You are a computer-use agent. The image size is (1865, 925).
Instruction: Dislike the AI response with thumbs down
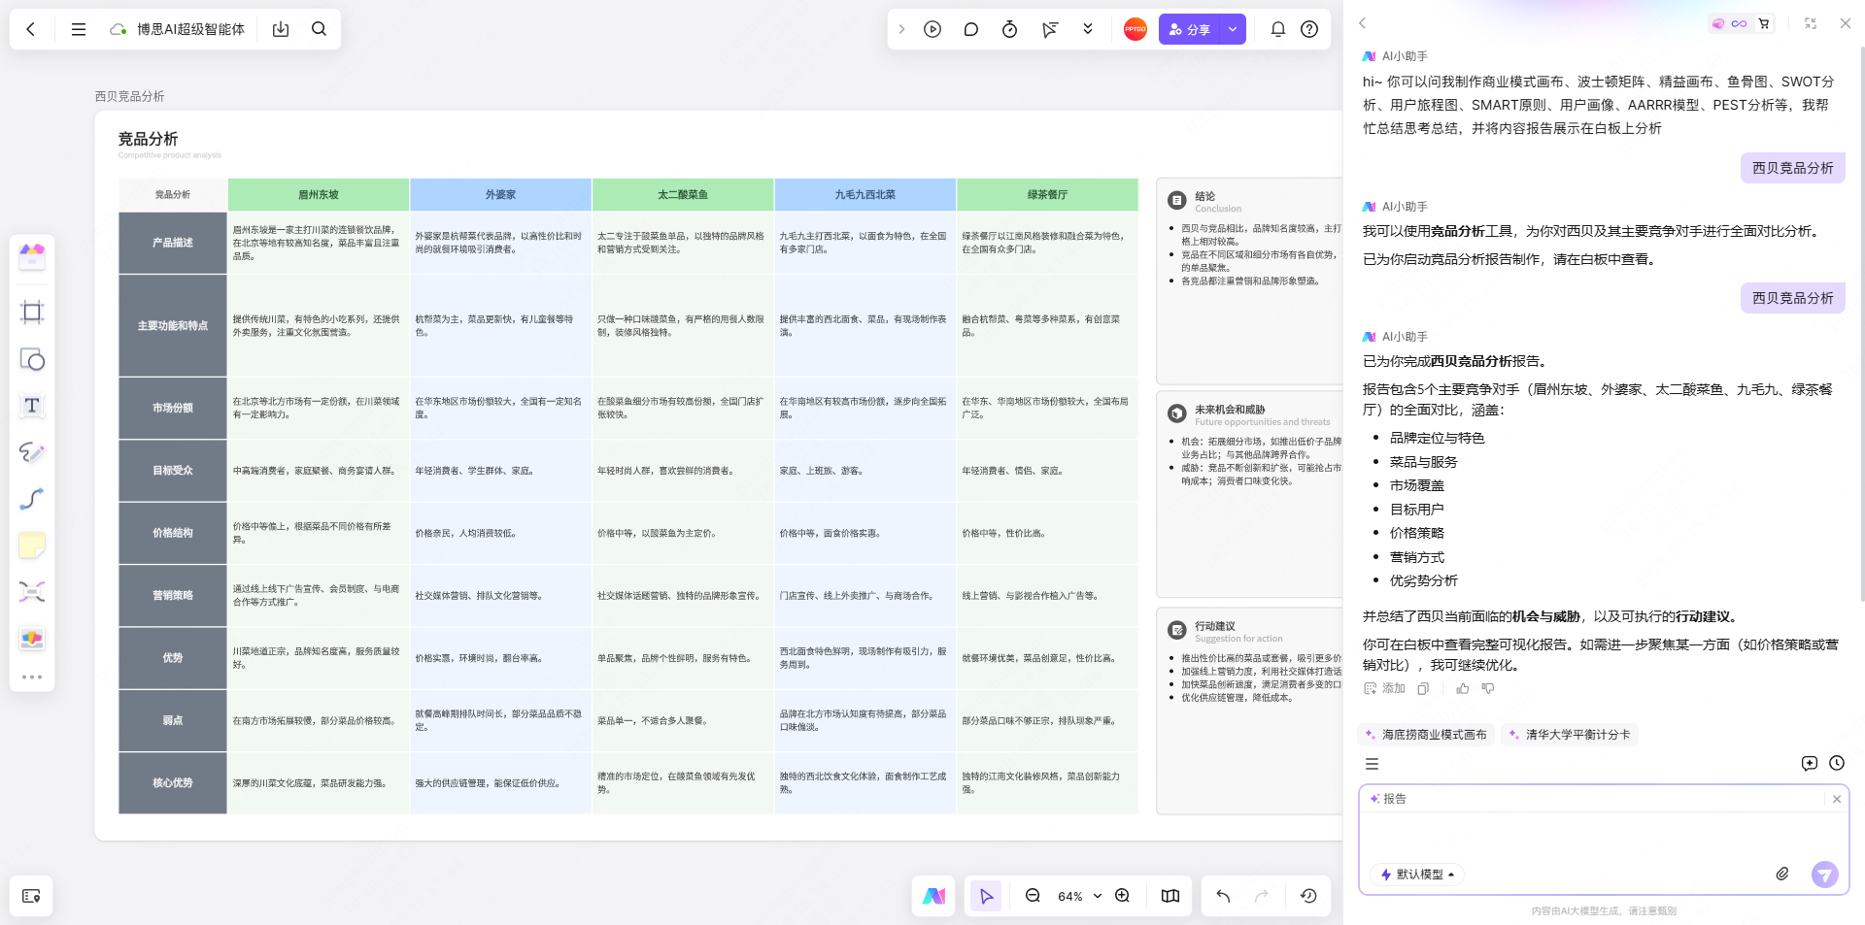[1487, 688]
